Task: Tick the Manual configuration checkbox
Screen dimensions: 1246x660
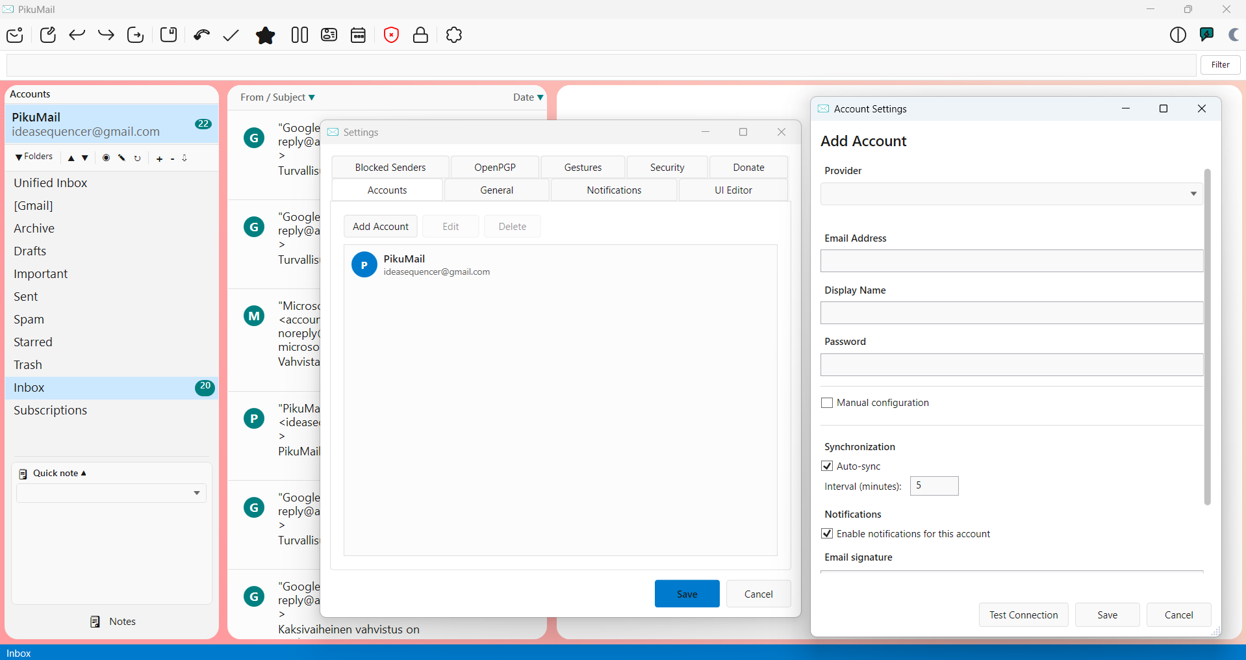Action: point(827,403)
